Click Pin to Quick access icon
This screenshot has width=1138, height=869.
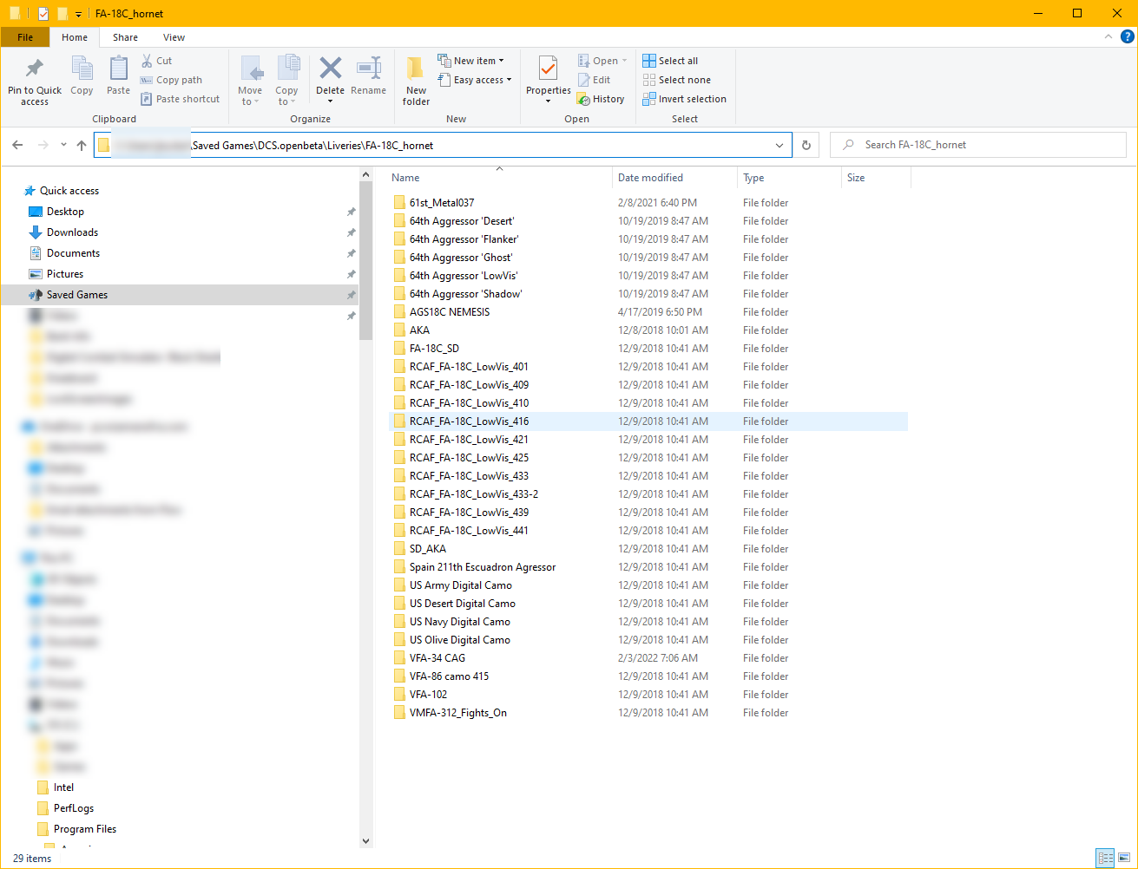(35, 68)
